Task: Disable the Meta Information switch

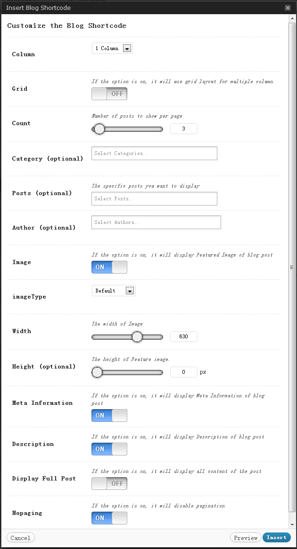Action: tap(109, 415)
